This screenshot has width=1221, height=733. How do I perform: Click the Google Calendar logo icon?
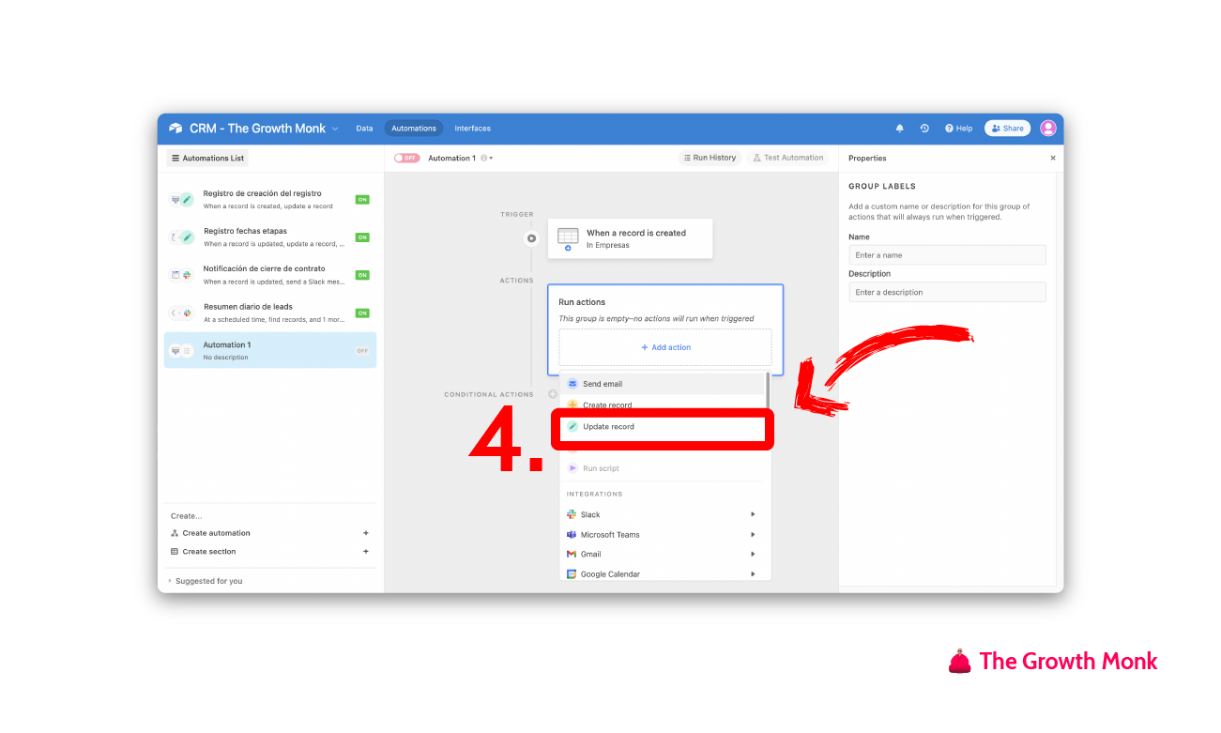pyautogui.click(x=572, y=574)
